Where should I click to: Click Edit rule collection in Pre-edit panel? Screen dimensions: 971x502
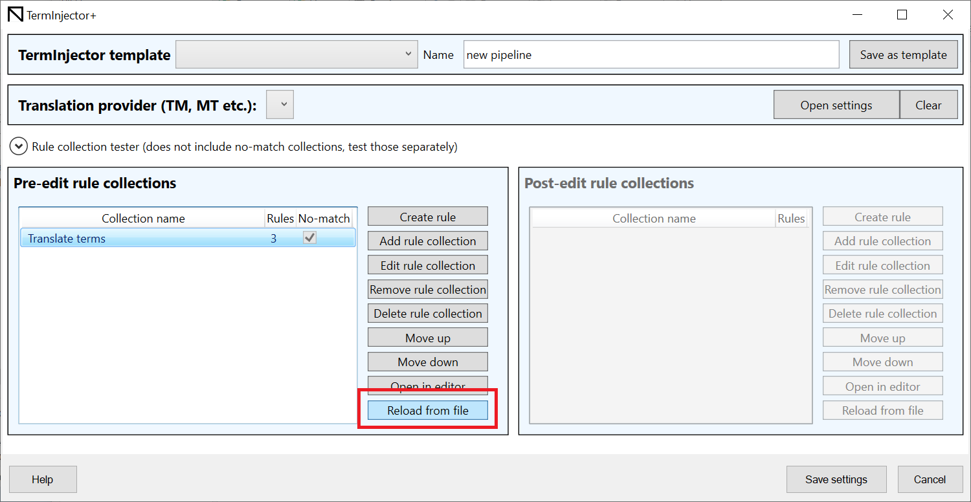427,265
